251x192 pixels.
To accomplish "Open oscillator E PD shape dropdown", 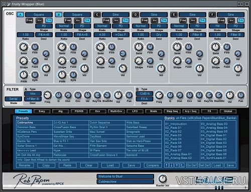I will point(197,26).
